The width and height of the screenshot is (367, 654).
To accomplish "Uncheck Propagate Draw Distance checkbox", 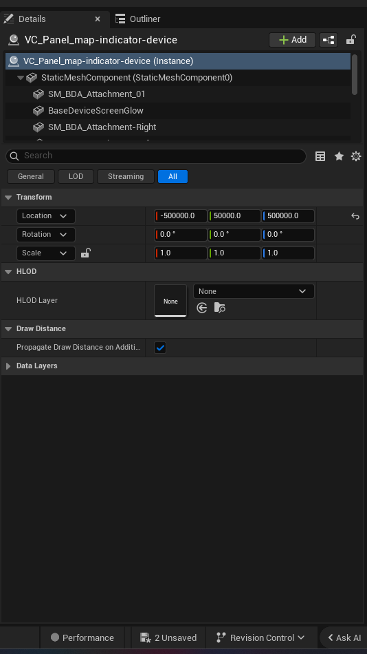I will coord(160,348).
